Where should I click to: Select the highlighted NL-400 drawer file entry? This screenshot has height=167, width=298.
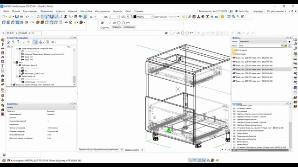pyautogui.click(x=261, y=69)
